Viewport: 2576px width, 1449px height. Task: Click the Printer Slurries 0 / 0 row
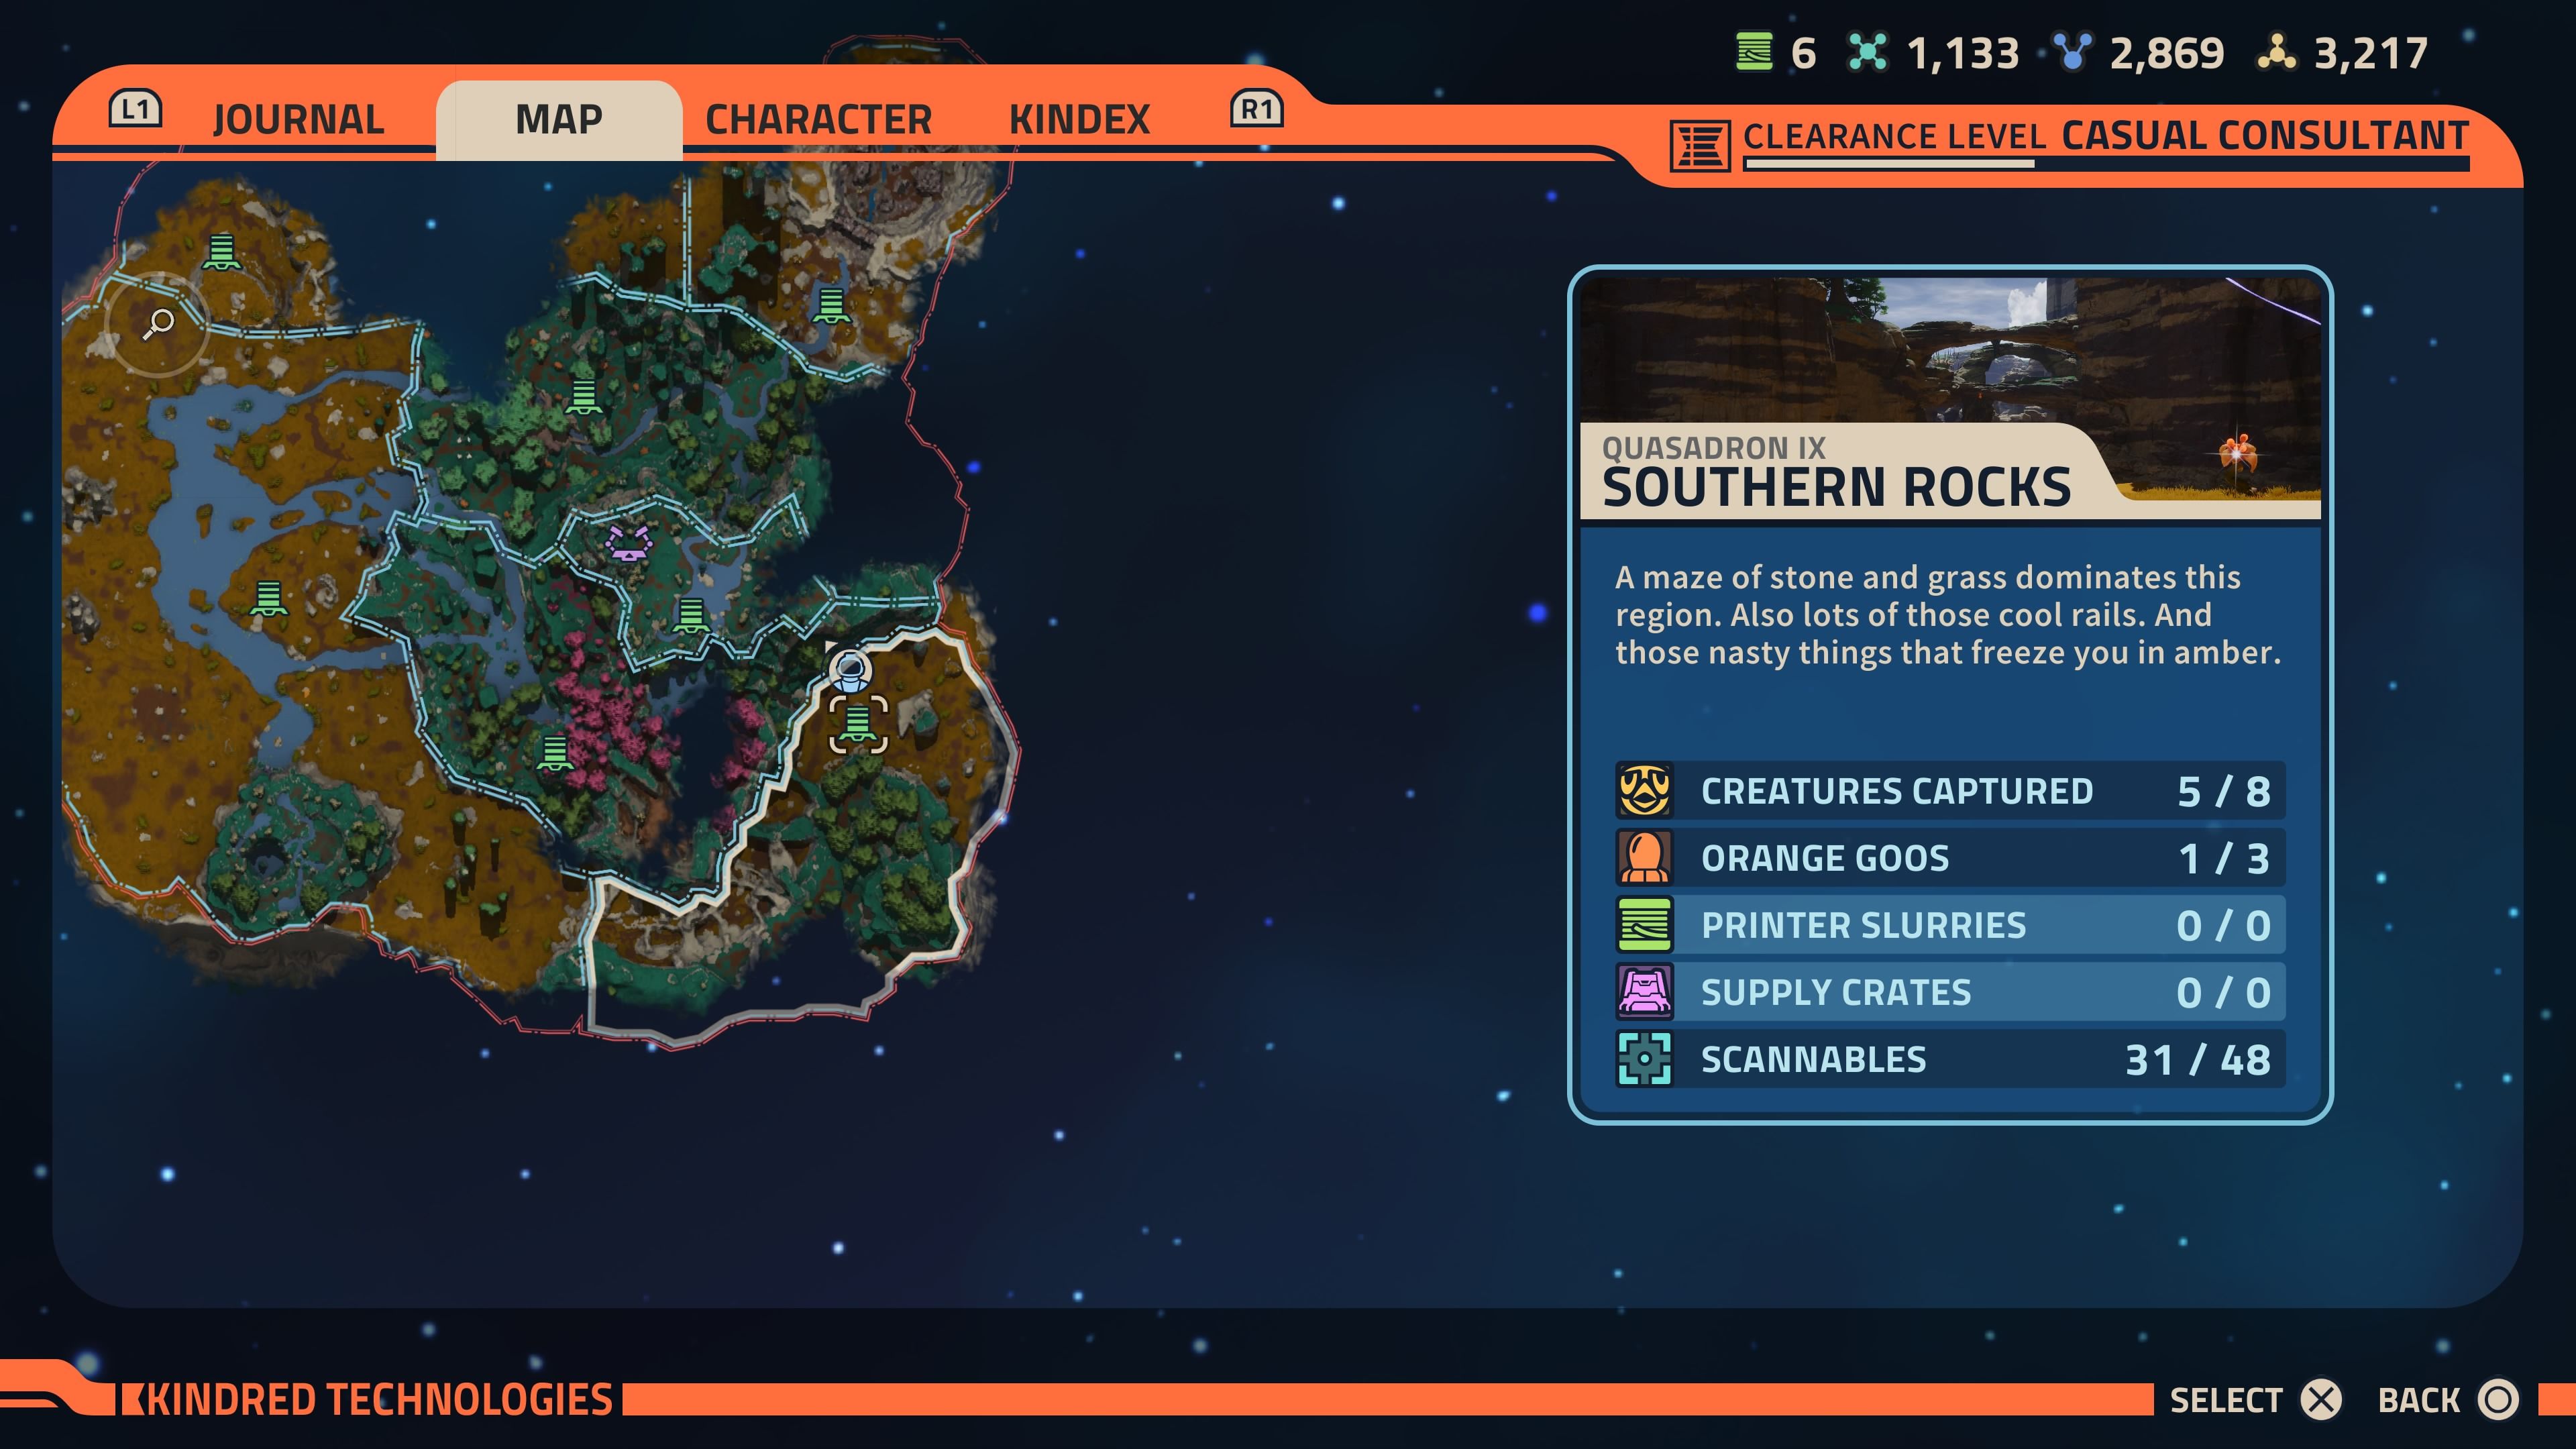coord(1950,925)
